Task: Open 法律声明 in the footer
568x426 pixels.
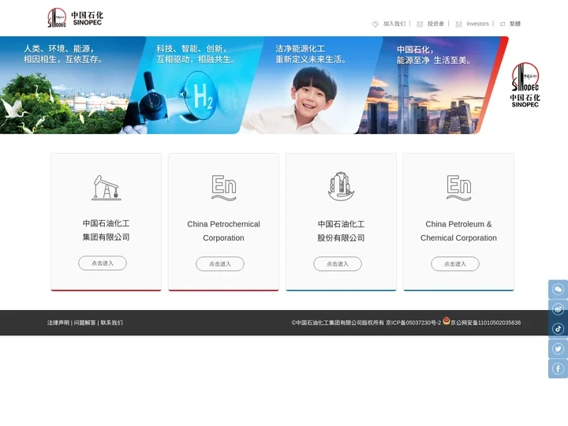Action: coord(58,323)
